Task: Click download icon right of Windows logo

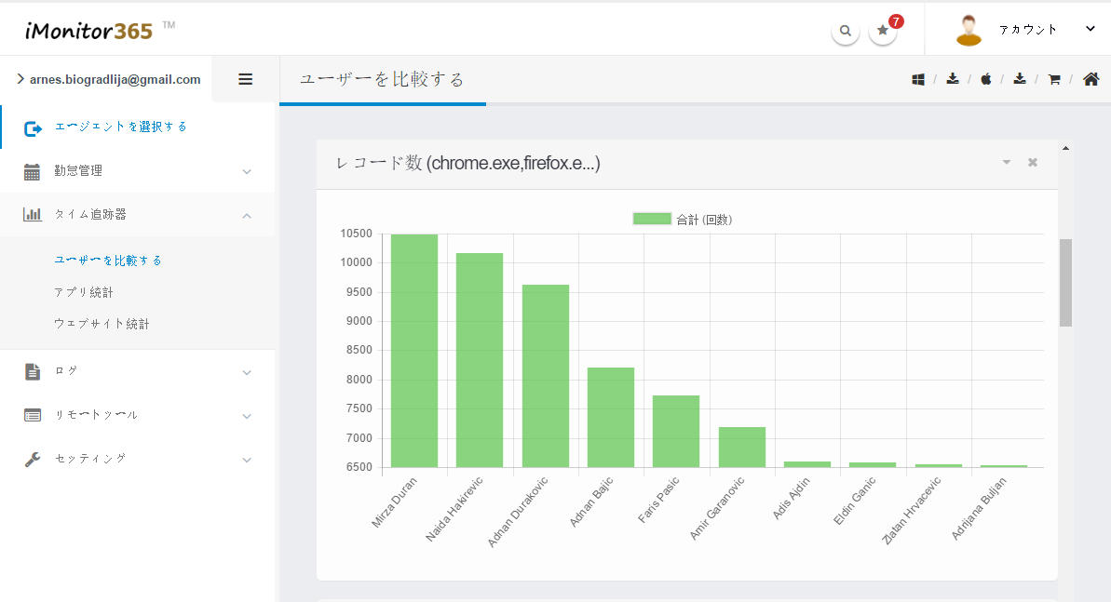Action: (952, 80)
